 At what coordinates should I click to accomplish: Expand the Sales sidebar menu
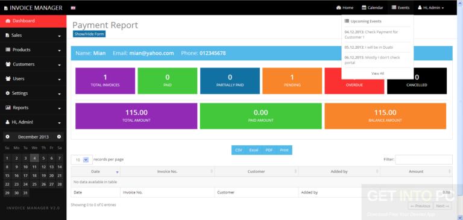click(33, 36)
